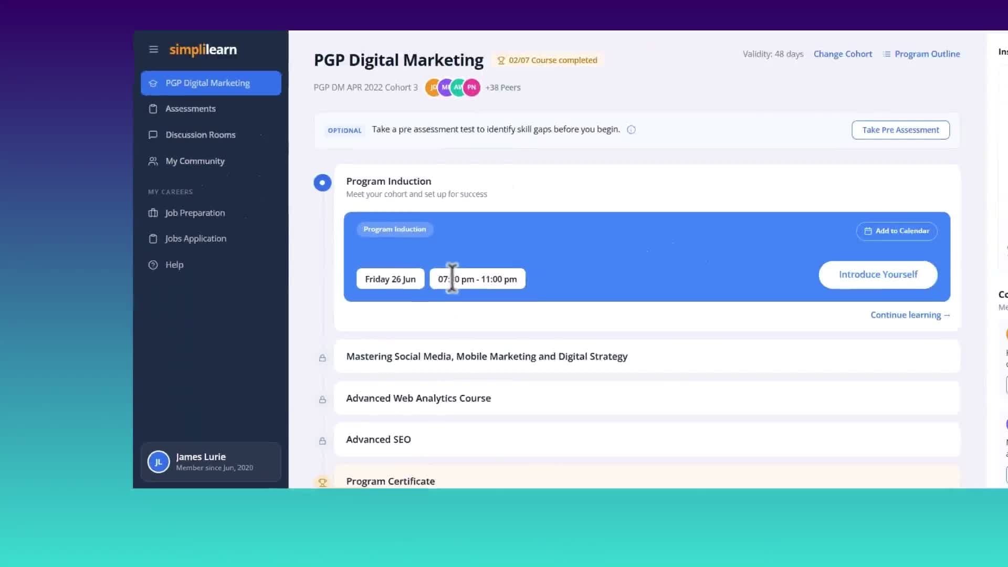
Task: Click the Assessments clipboard icon
Action: pyautogui.click(x=153, y=109)
